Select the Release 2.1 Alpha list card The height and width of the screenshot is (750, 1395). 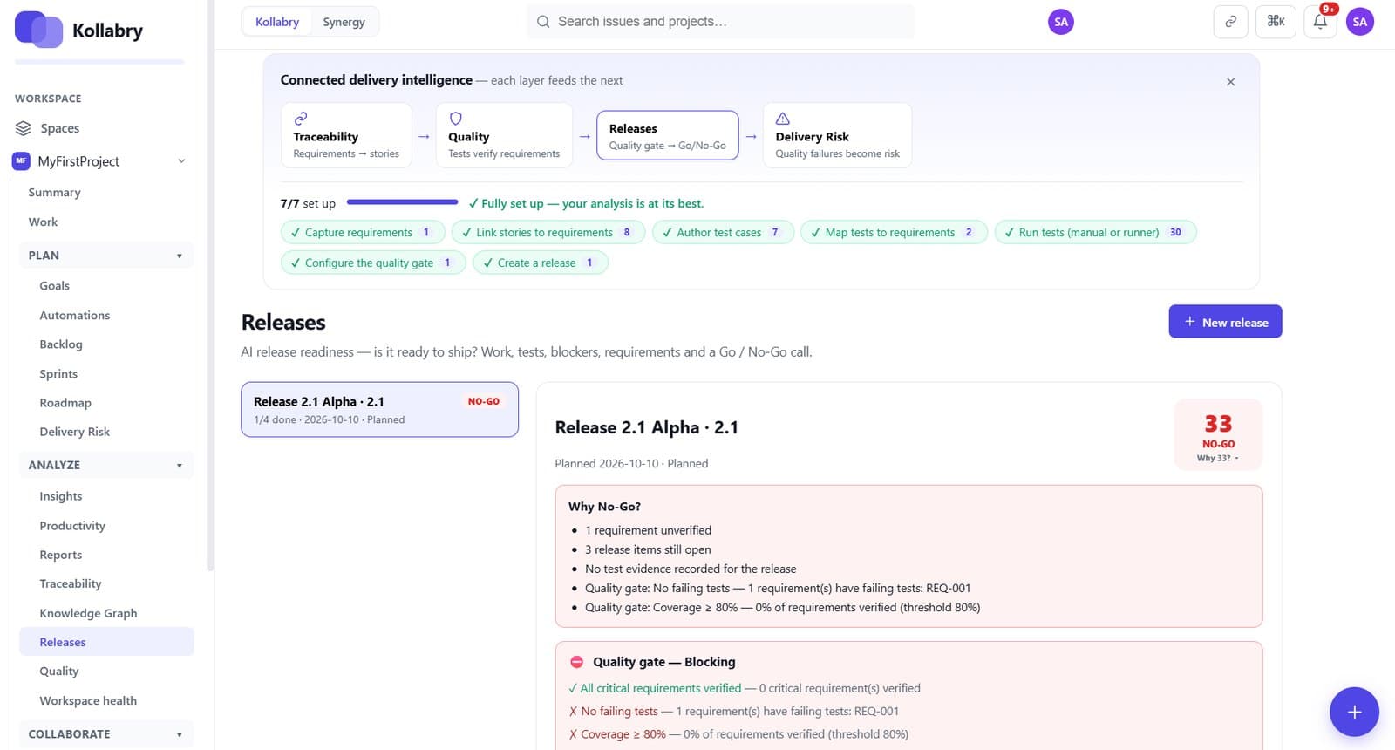click(379, 410)
